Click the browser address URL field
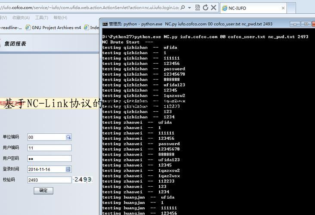Screen dimensions: 315x215 tap(90, 8)
